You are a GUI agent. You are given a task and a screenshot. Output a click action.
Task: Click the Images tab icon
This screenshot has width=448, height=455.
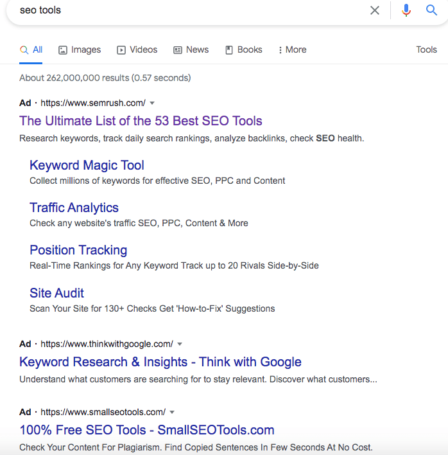click(x=63, y=50)
